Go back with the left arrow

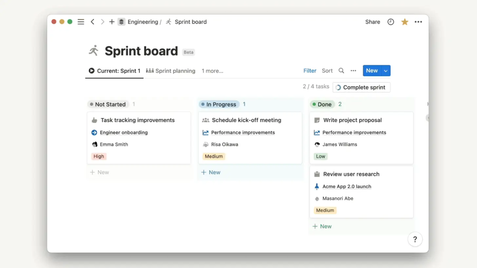click(x=92, y=22)
